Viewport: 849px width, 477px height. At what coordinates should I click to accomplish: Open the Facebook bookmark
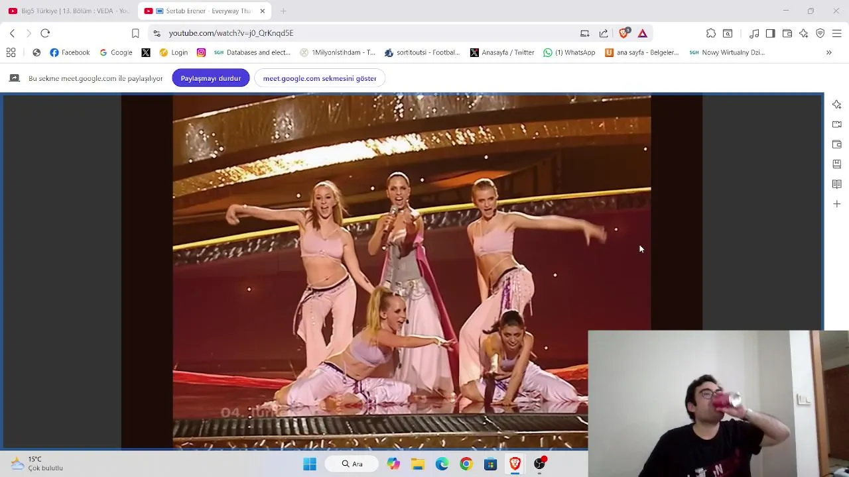click(70, 52)
